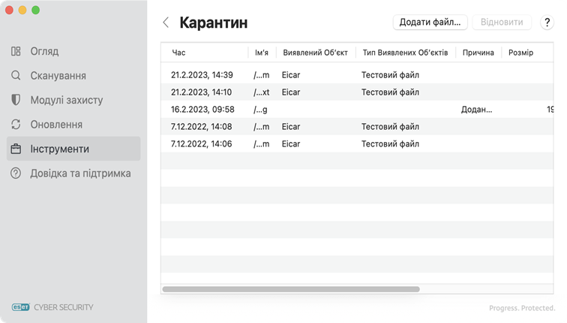Image resolution: width=567 pixels, height=323 pixels.
Task: Click Eicar in the 14:39 row
Action: point(291,75)
